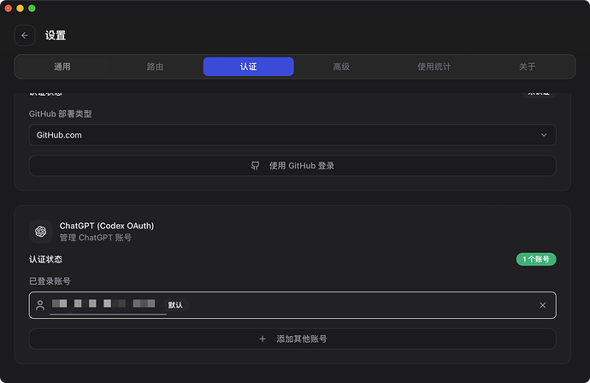Remove the logged-in account with X

tap(543, 305)
